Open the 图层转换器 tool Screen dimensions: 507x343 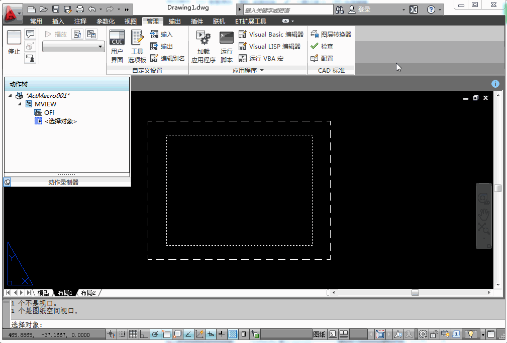coord(331,34)
